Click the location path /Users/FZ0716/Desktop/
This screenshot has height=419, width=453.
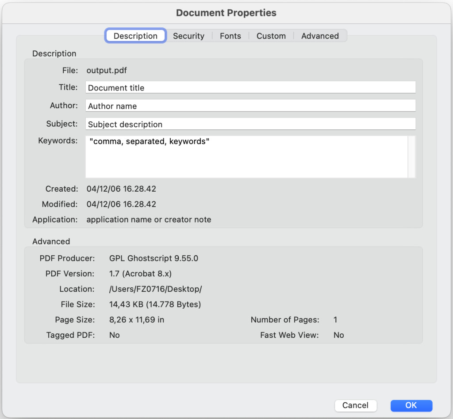click(155, 289)
